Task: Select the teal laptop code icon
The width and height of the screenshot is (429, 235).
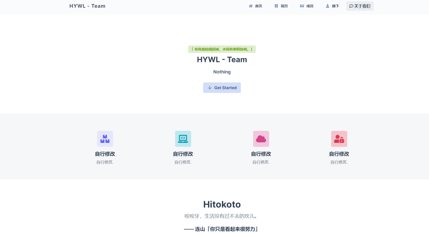Action: coord(183,139)
